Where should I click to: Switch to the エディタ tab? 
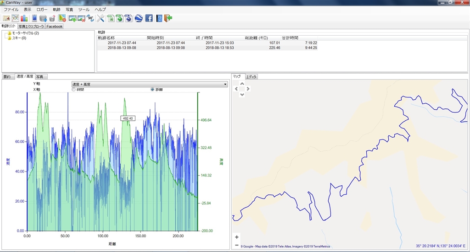point(252,76)
